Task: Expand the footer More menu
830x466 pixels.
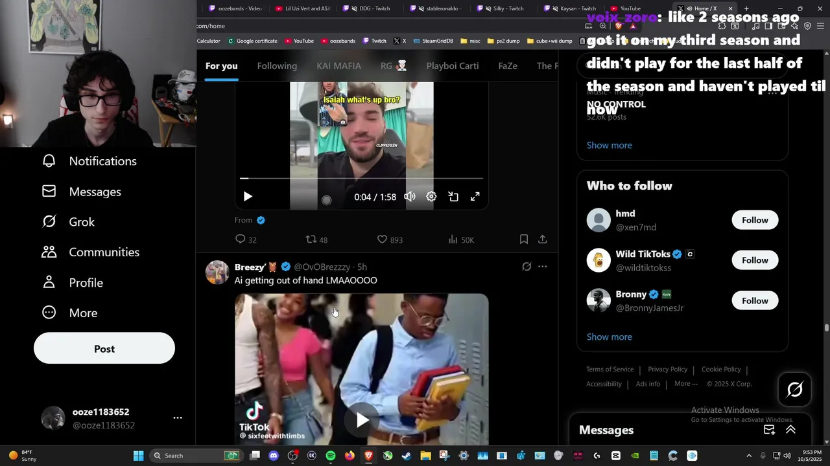Action: click(686, 384)
